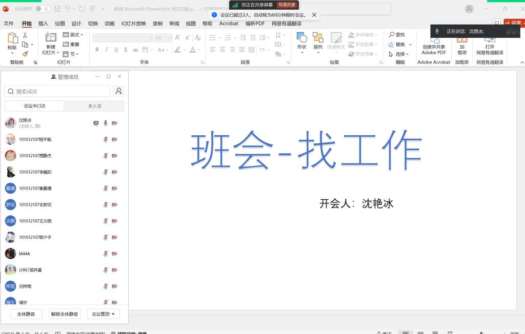Open the font color picker 'A'
Screen dimensions: 525x334
click(x=193, y=50)
